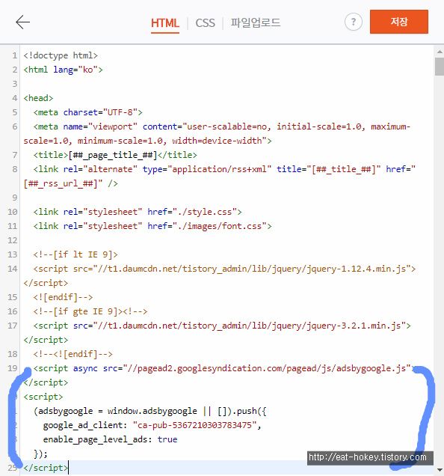Click the final '</script>' on line 25
This screenshot has height=476, width=444.
pyautogui.click(x=46, y=468)
